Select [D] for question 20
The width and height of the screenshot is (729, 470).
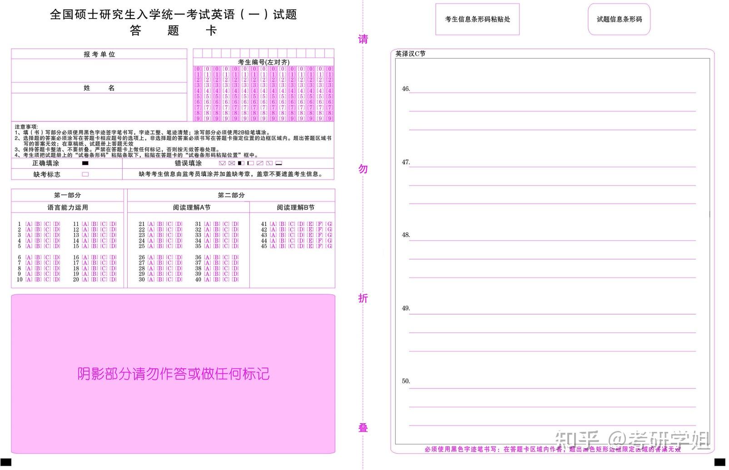pyautogui.click(x=113, y=280)
